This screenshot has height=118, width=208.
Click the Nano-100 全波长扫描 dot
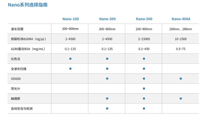click(70, 69)
